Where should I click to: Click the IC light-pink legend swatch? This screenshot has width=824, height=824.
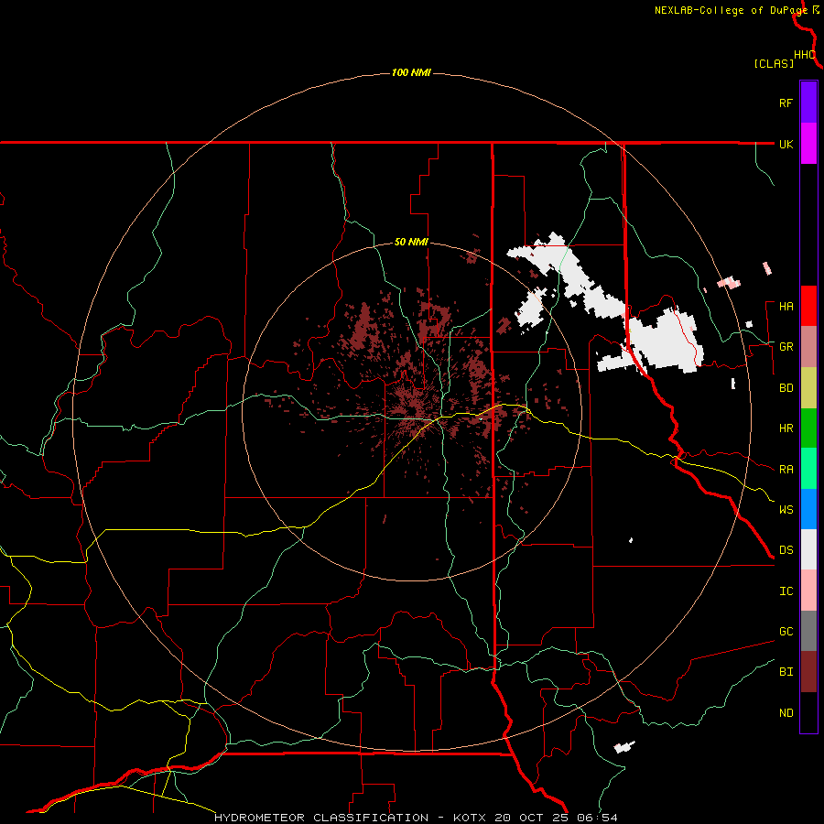(808, 591)
